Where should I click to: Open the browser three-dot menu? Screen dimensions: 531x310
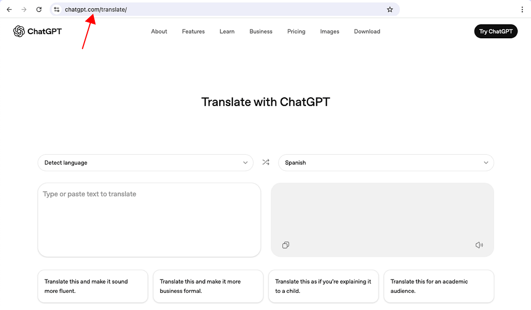pos(522,9)
